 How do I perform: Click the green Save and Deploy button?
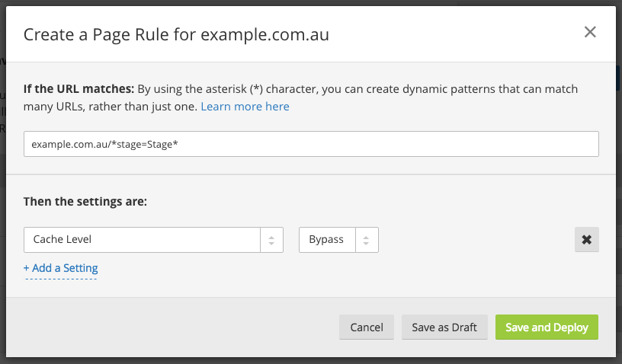pyautogui.click(x=547, y=327)
